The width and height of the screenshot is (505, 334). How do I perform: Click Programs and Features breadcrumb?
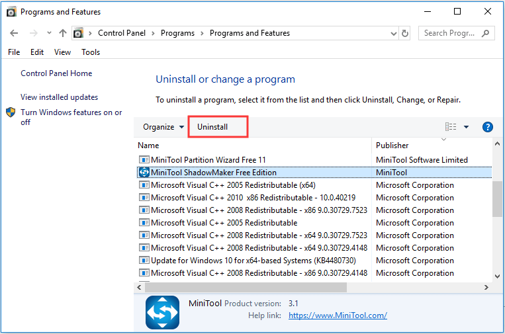point(250,33)
